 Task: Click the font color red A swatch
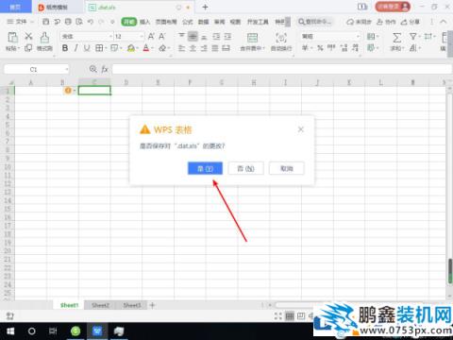point(146,48)
